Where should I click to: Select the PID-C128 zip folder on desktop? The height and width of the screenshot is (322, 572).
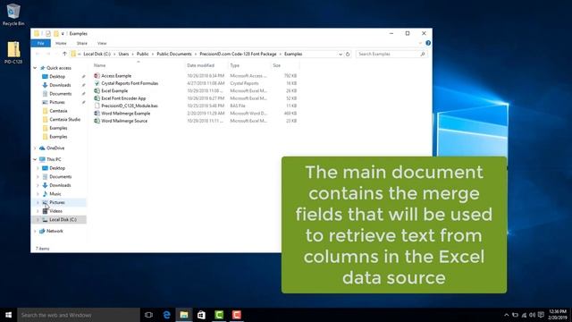tap(13, 52)
